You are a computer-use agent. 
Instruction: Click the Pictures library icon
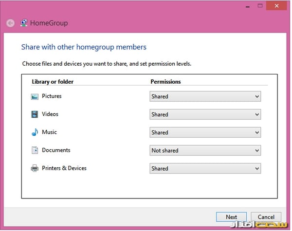(x=35, y=97)
